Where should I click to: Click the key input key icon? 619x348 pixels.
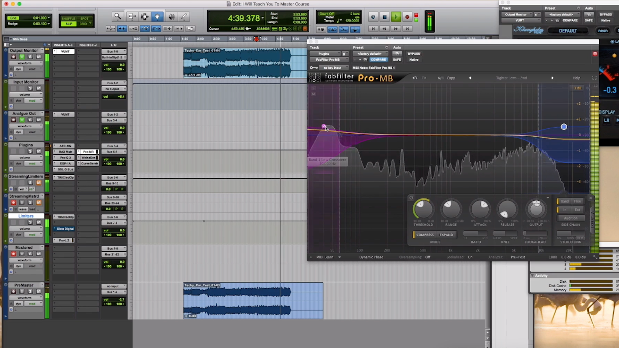pyautogui.click(x=313, y=68)
